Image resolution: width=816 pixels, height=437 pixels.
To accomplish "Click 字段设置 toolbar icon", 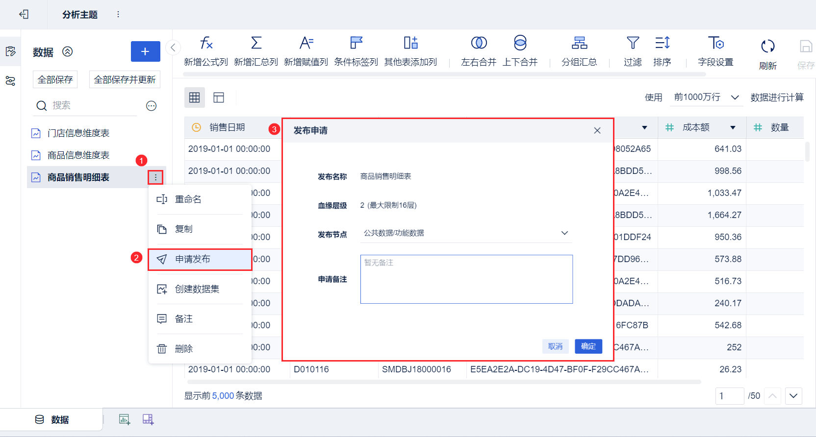I will (x=715, y=51).
